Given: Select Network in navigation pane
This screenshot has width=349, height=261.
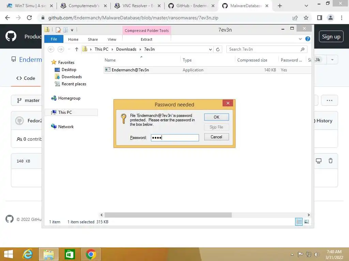Looking at the screenshot, I should click(x=66, y=126).
